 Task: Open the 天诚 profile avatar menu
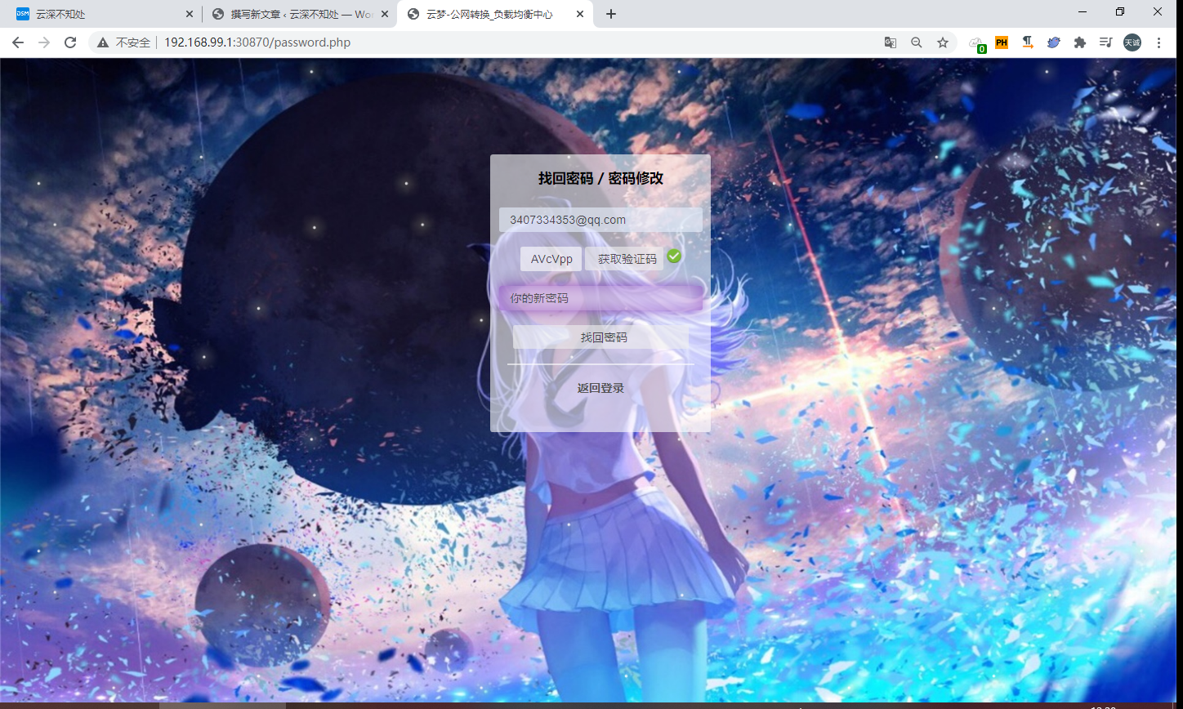pyautogui.click(x=1132, y=42)
